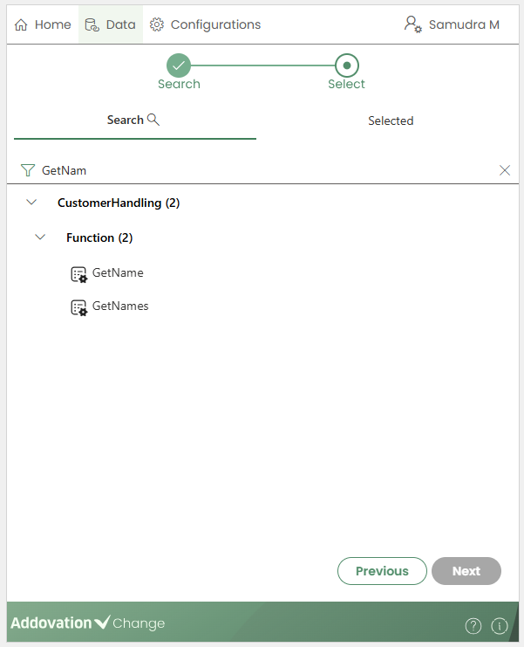Click the filter funnel icon

coord(27,170)
